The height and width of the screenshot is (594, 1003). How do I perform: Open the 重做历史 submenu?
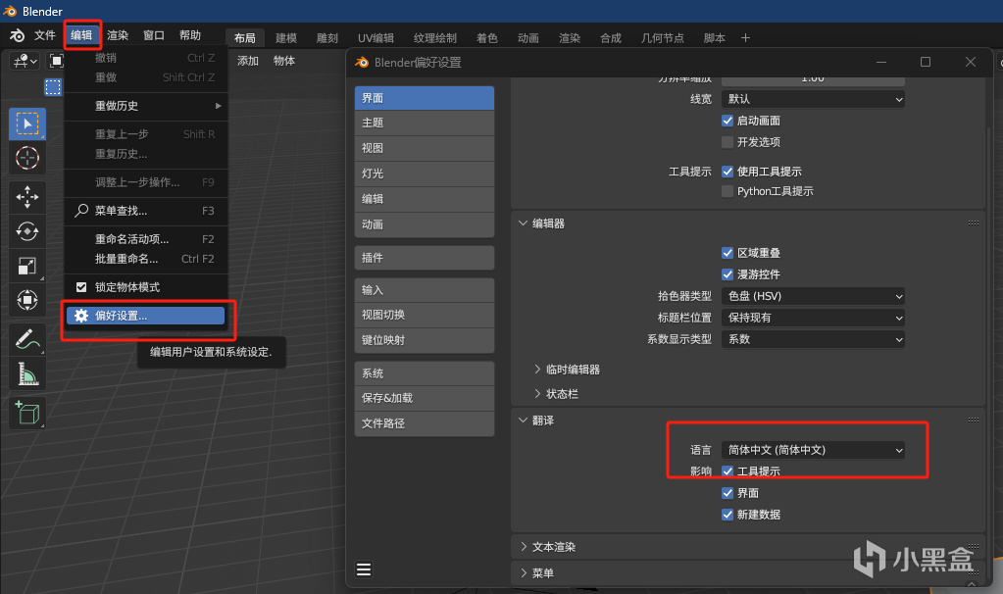point(146,106)
